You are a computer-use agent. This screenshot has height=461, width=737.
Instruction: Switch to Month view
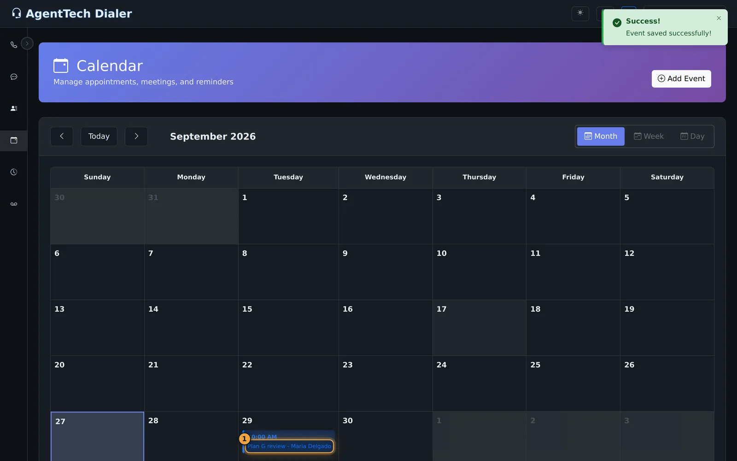pos(601,136)
